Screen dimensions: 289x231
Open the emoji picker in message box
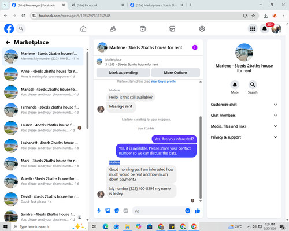187,211
